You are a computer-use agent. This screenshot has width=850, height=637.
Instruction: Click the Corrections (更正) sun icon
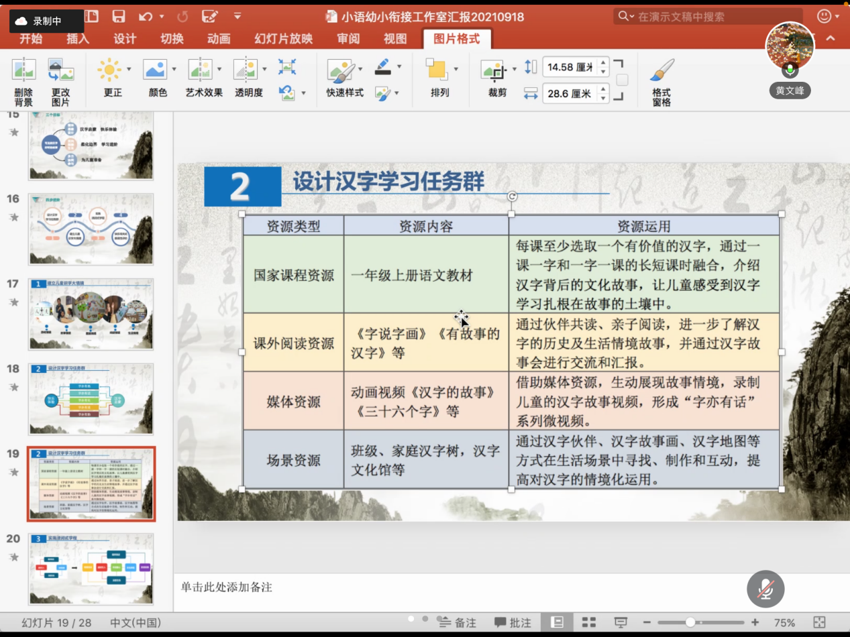click(109, 70)
